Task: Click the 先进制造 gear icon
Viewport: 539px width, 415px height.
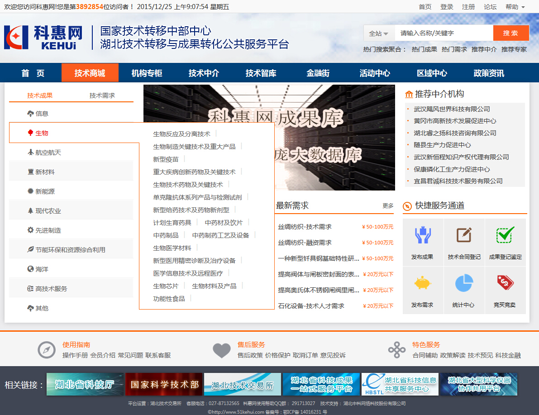Action: [x=31, y=230]
